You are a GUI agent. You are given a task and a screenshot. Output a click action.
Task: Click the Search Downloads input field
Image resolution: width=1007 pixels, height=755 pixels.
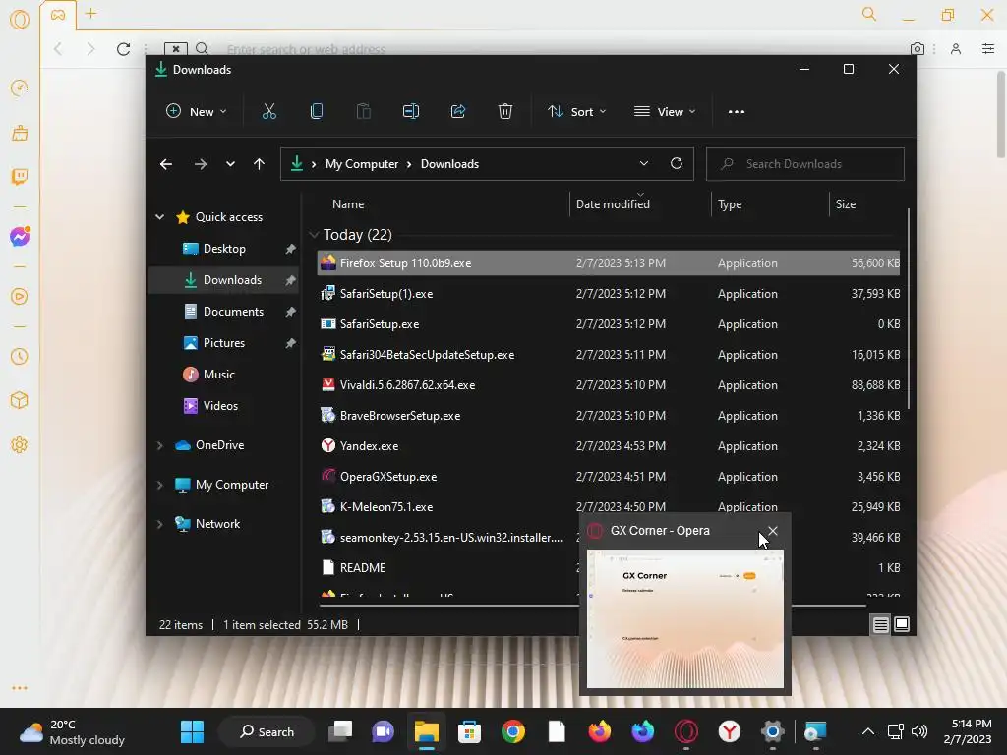tap(805, 164)
